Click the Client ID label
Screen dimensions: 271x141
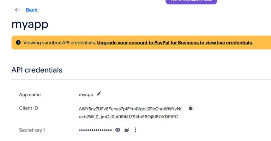coord(28,108)
